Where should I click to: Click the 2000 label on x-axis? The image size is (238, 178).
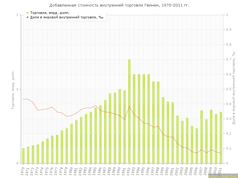pyautogui.click(x=167, y=171)
